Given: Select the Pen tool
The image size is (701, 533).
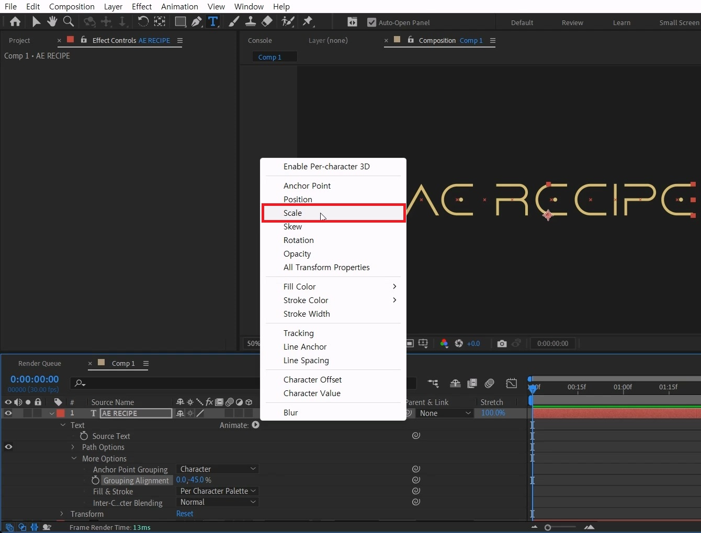Looking at the screenshot, I should pyautogui.click(x=197, y=21).
